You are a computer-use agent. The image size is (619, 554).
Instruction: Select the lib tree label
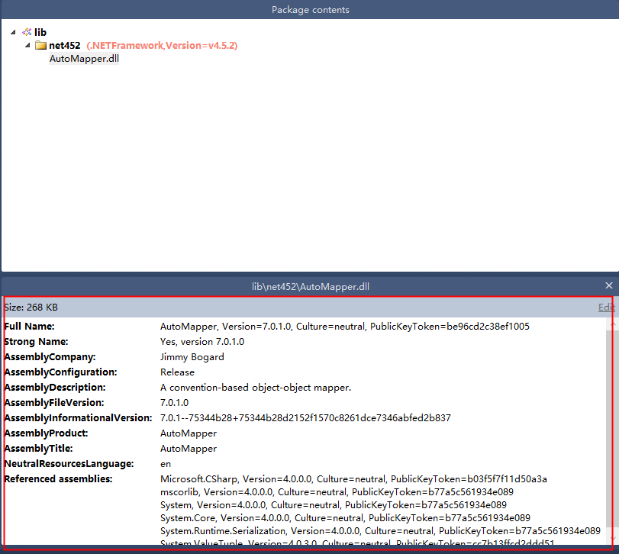40,32
